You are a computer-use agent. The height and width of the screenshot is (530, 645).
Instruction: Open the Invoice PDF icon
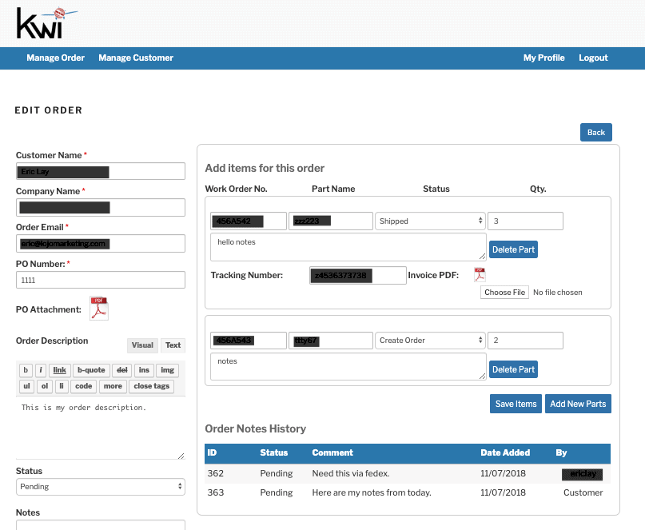(x=480, y=275)
